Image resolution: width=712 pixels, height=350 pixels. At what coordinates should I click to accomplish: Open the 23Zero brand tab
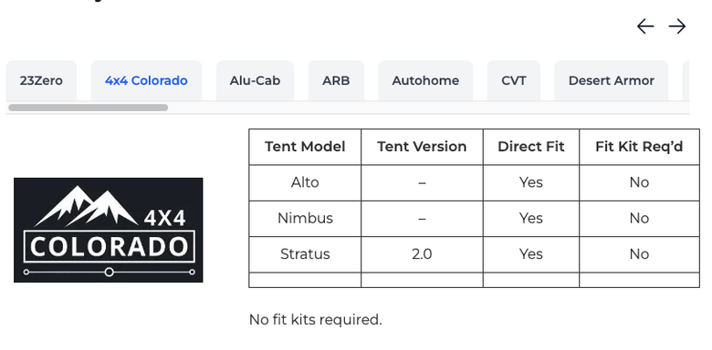[41, 81]
